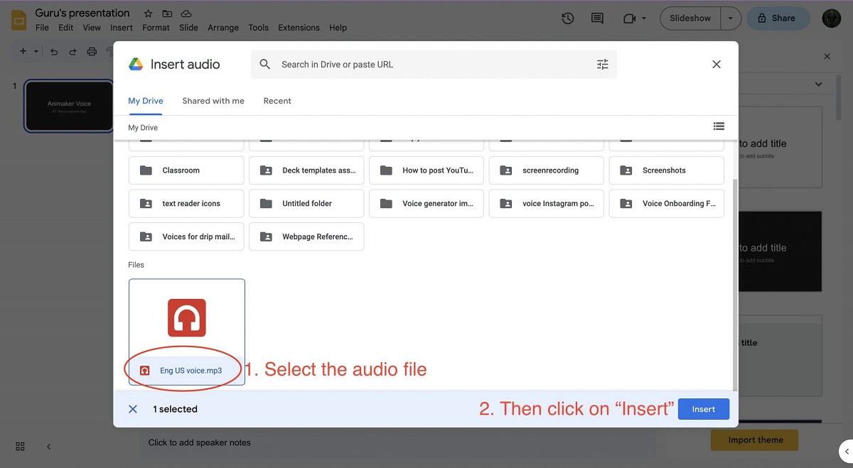Click the Google Slides home logo

point(18,19)
